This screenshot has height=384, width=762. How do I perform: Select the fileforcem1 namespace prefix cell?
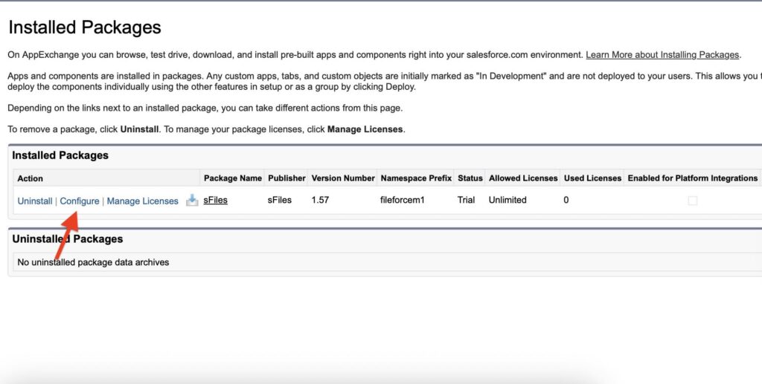tap(403, 200)
